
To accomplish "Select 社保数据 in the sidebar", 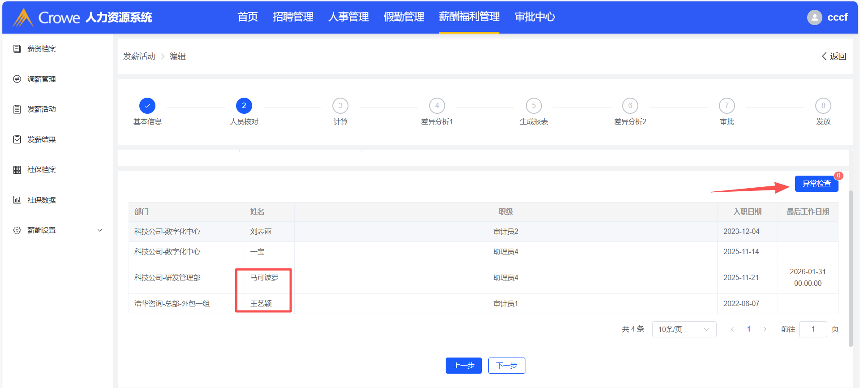I will tap(42, 200).
